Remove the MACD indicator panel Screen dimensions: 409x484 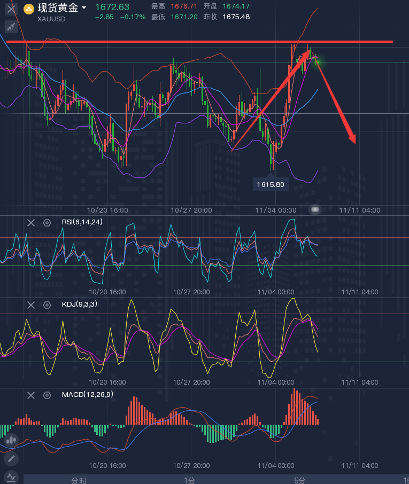(31, 395)
